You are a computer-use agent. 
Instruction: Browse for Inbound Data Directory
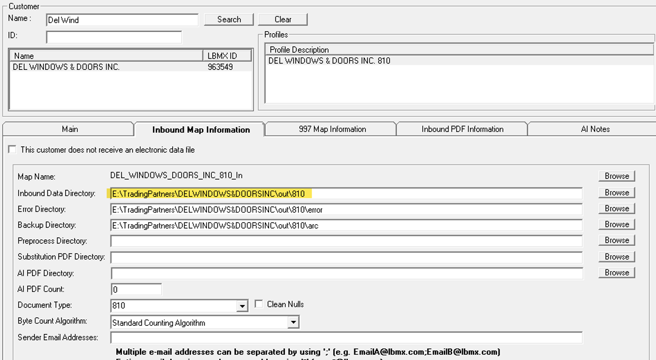pos(617,193)
